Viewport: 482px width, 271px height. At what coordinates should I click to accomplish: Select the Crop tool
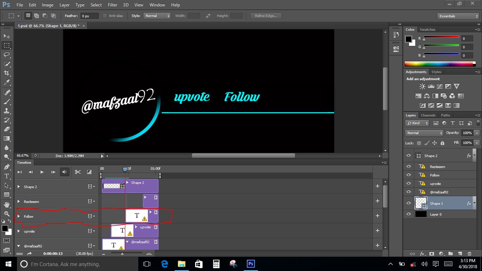[x=7, y=73]
